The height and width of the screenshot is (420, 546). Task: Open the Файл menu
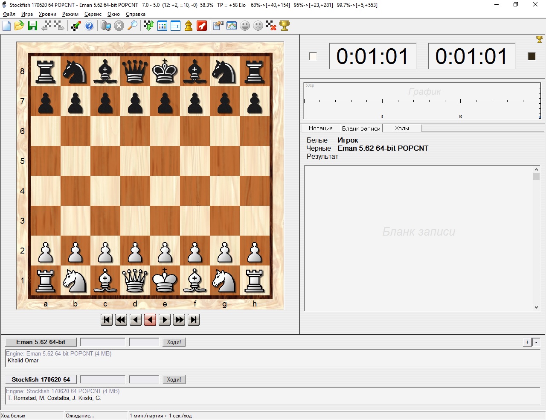click(x=9, y=14)
